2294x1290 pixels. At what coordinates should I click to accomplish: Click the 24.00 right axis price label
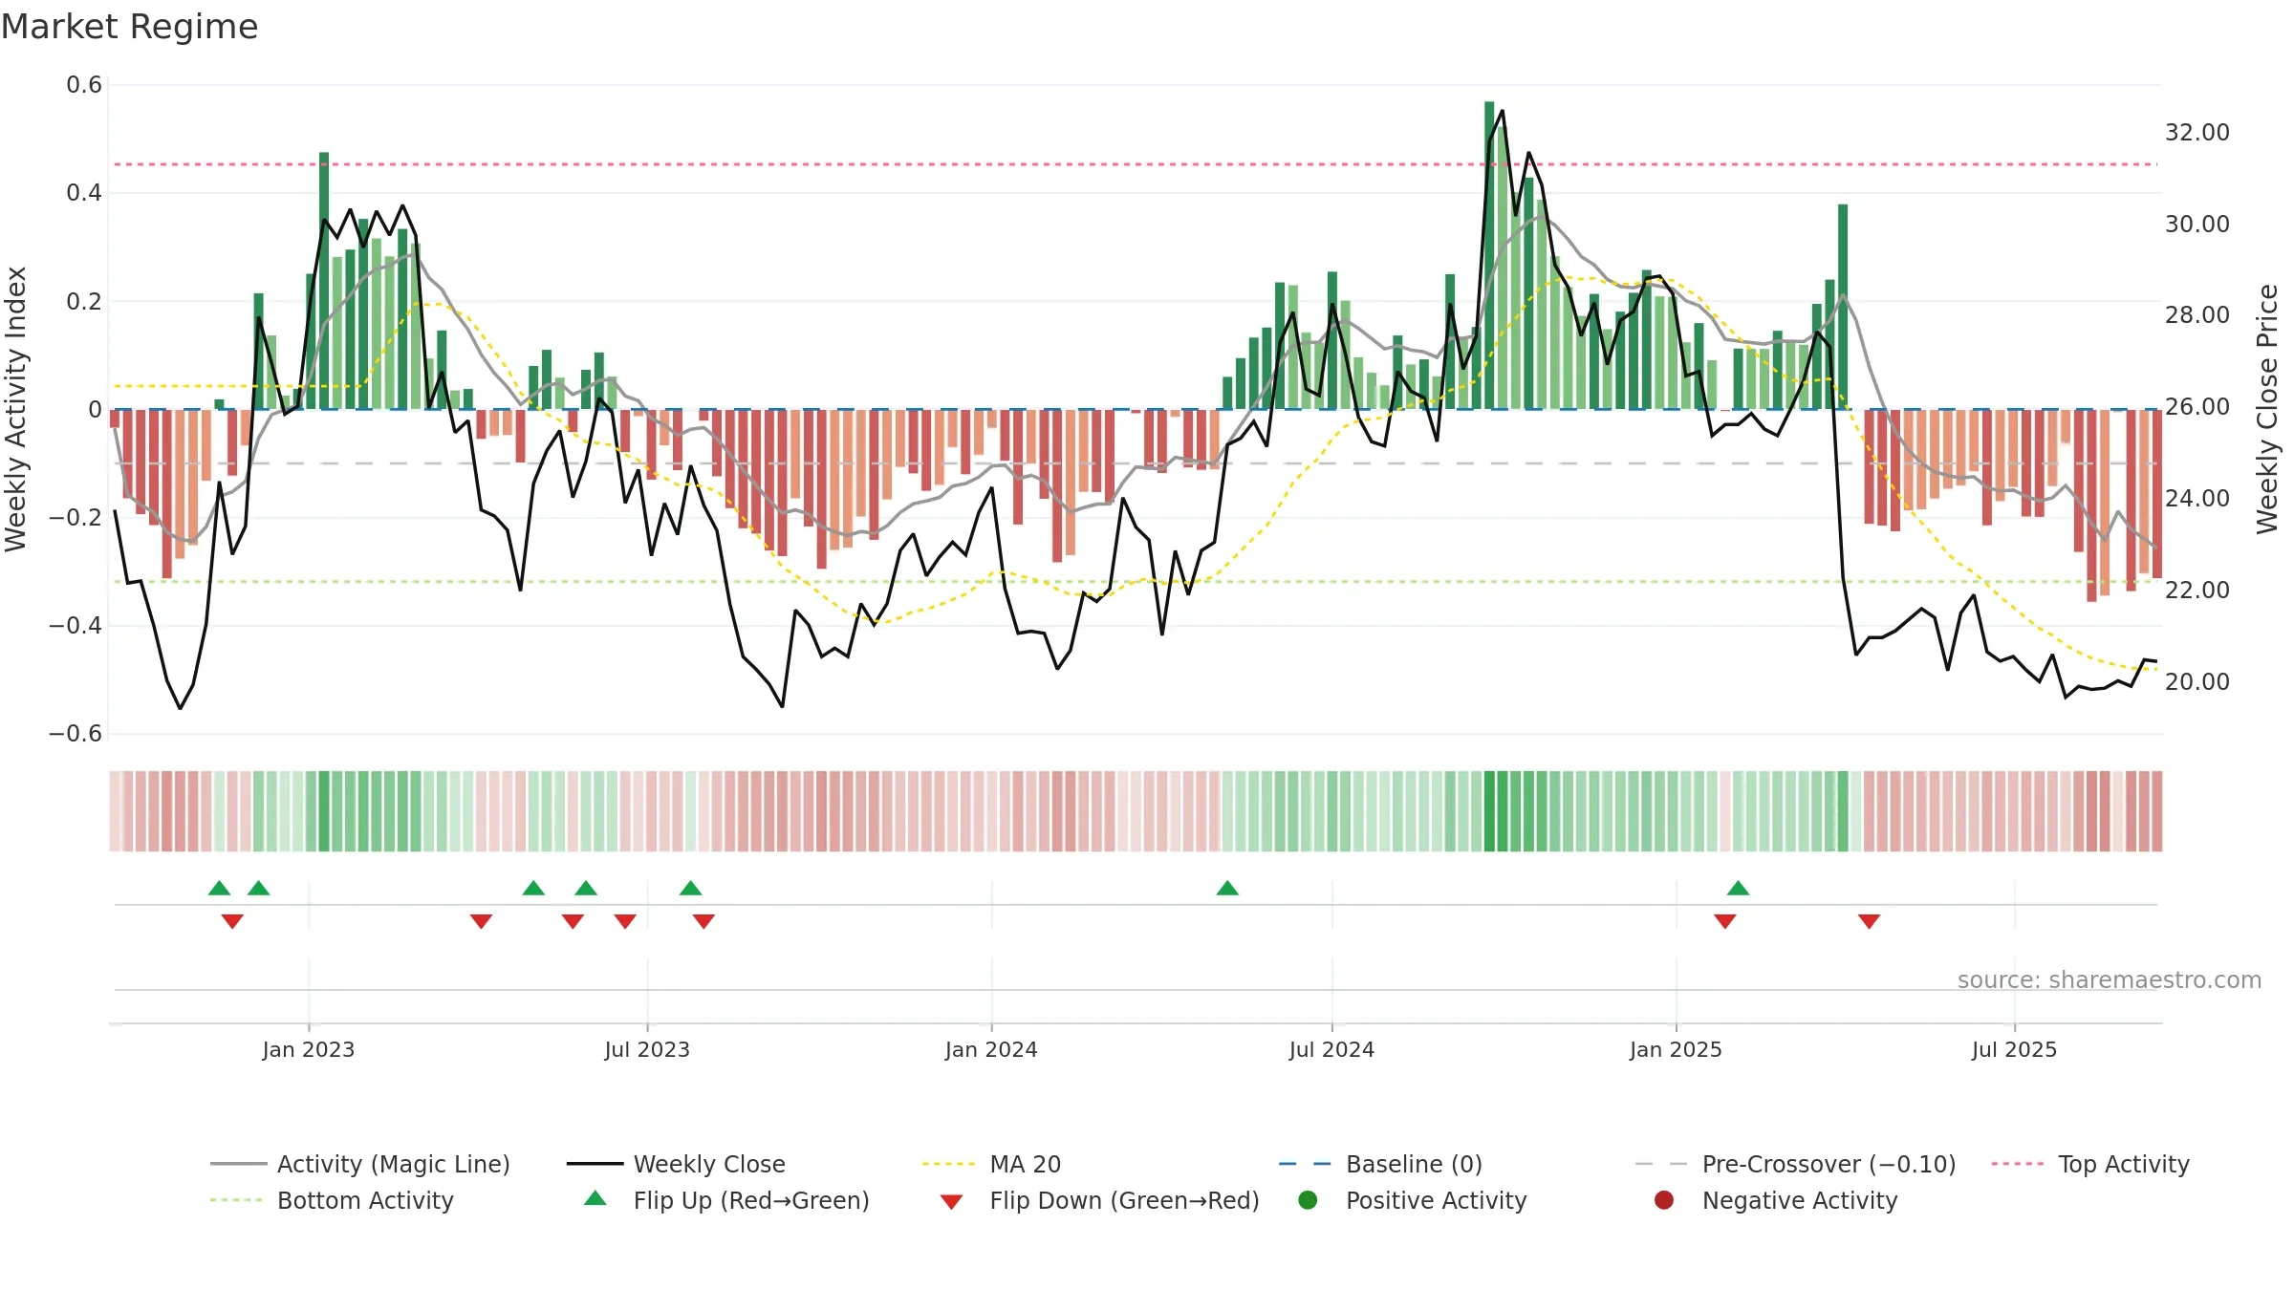[2197, 499]
